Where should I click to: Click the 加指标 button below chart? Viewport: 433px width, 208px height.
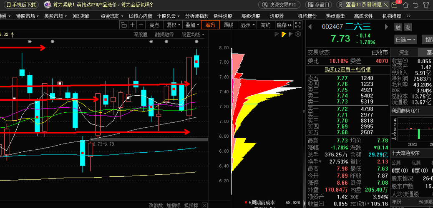tap(173, 205)
